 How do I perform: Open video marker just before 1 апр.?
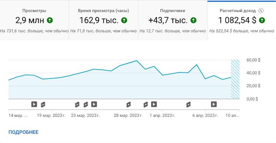(x=154, y=104)
